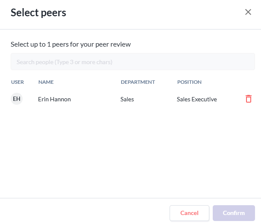Click the EH user avatar
Viewport: 261px width, 224px height.
[17, 99]
